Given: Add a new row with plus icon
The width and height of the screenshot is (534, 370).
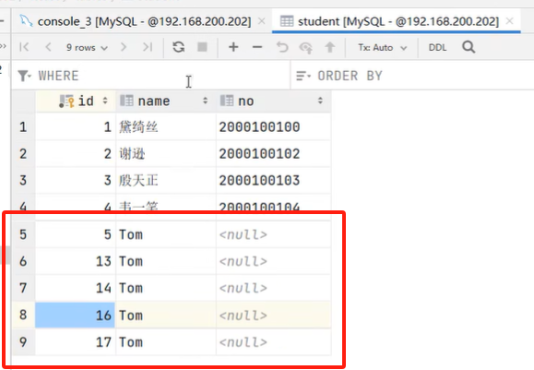Looking at the screenshot, I should (233, 47).
